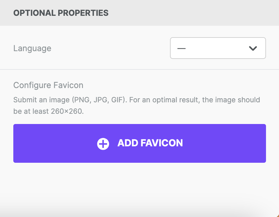Click the Language label text
This screenshot has height=217, width=279.
pos(33,48)
